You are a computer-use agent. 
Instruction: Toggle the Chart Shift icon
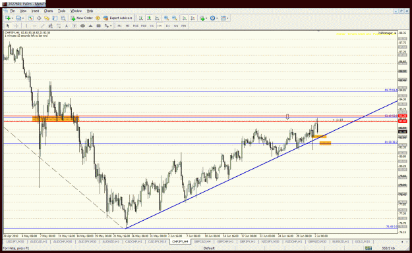click(x=192, y=18)
